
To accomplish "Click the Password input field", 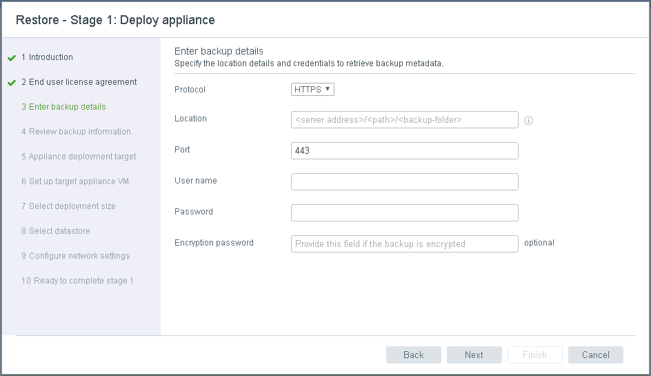I will pos(404,212).
